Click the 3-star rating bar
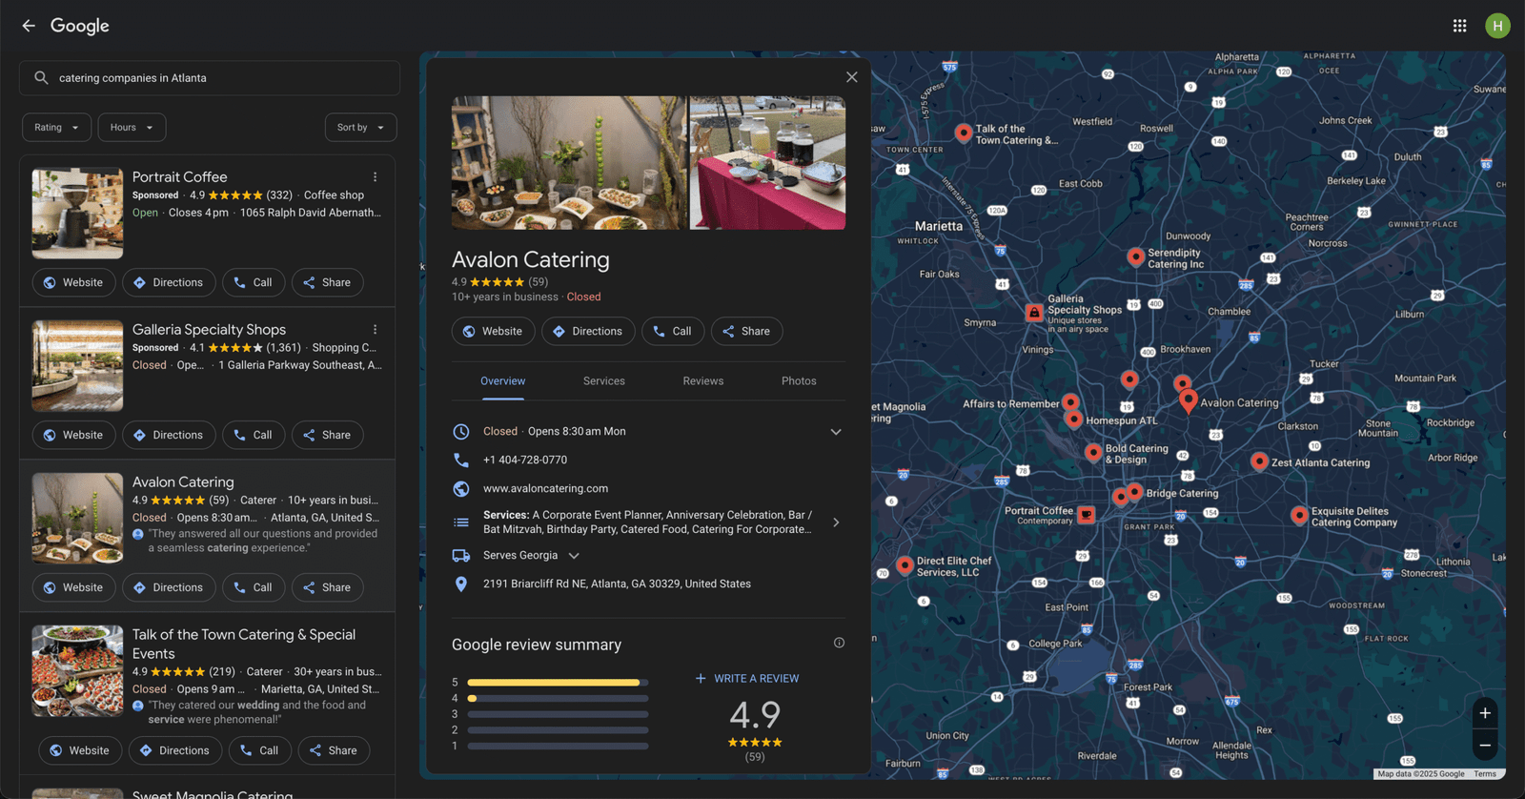 [x=558, y=714]
